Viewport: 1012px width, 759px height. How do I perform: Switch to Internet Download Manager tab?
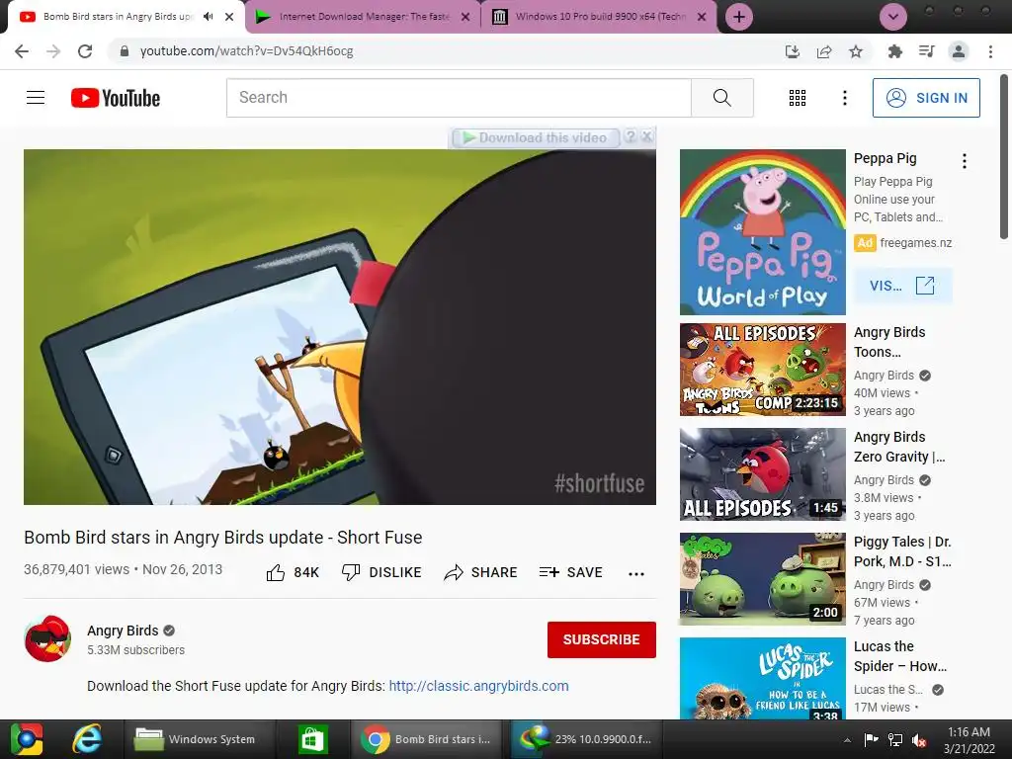coord(364,17)
